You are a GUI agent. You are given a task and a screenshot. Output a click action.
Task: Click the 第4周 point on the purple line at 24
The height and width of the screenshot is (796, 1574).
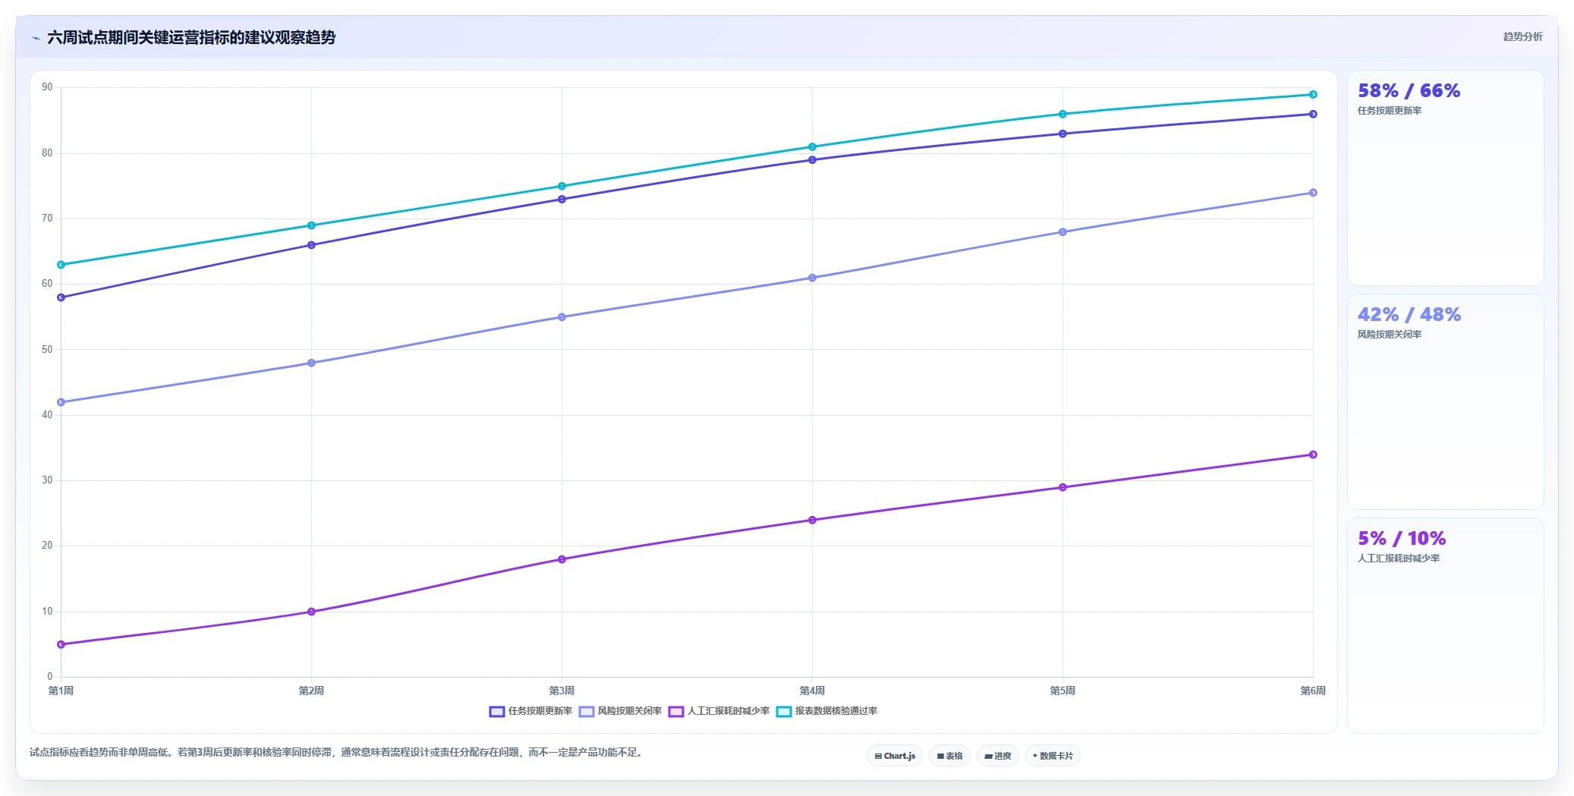(812, 520)
